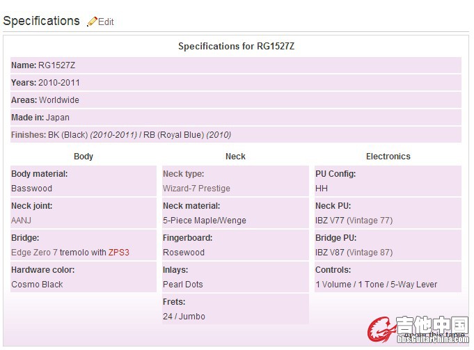
Task: Open the Wizard-7 Prestige link
Action: coord(196,189)
